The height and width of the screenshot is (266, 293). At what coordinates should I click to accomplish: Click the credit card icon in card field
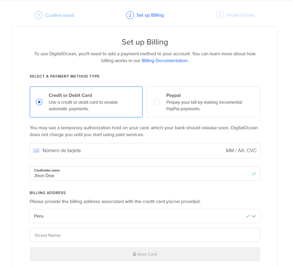pos(36,151)
